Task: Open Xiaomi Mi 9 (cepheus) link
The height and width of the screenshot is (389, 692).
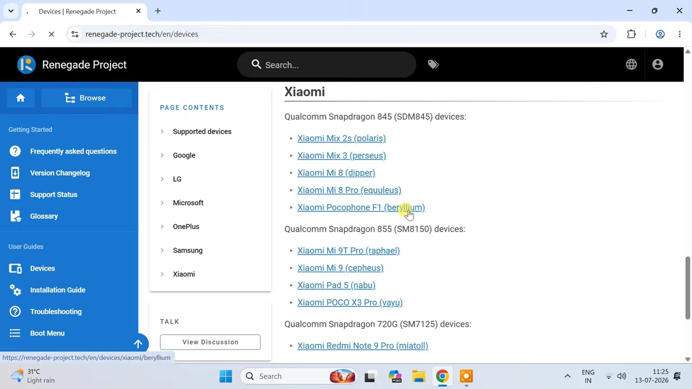Action: point(341,268)
